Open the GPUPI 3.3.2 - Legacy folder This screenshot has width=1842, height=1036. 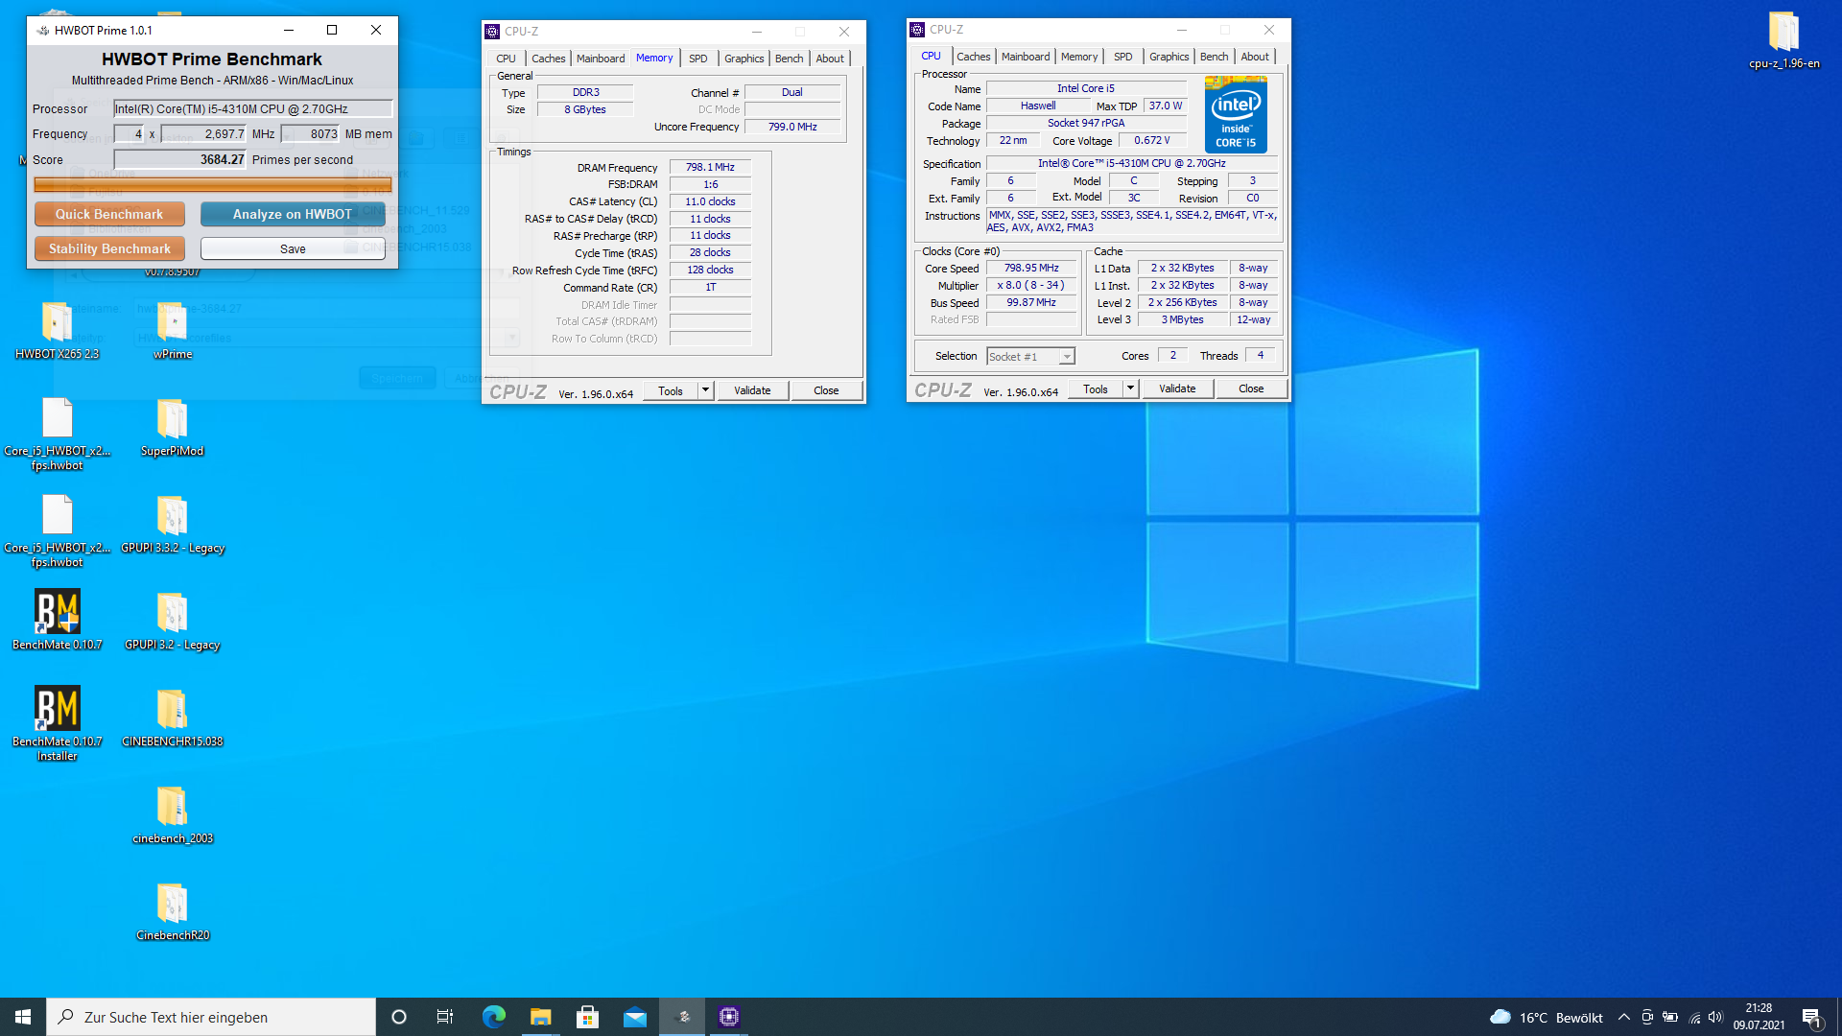pyautogui.click(x=173, y=525)
